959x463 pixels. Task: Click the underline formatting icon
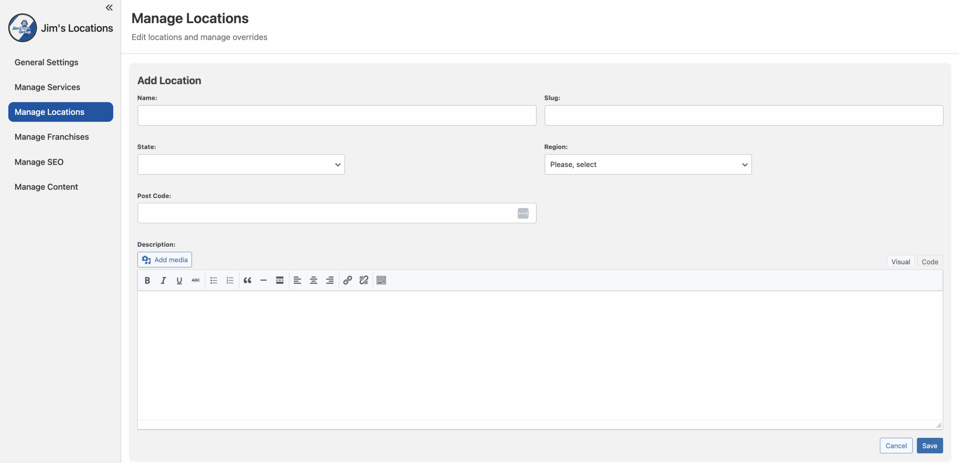tap(179, 280)
